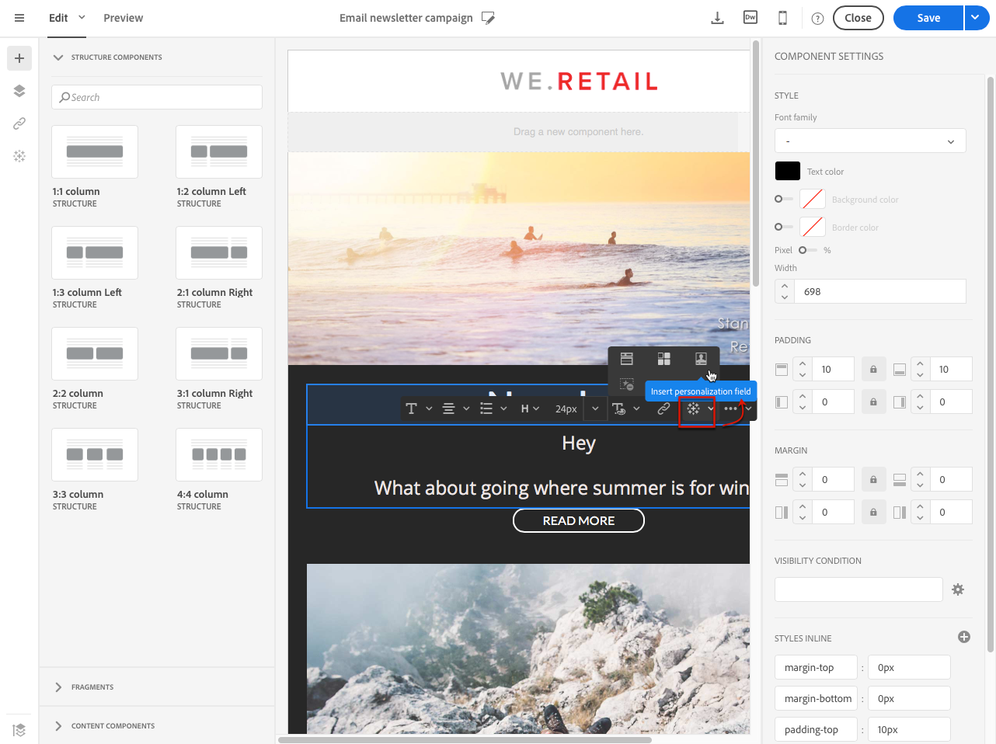This screenshot has height=744, width=996.
Task: Open the Edit tab
Action: (58, 18)
